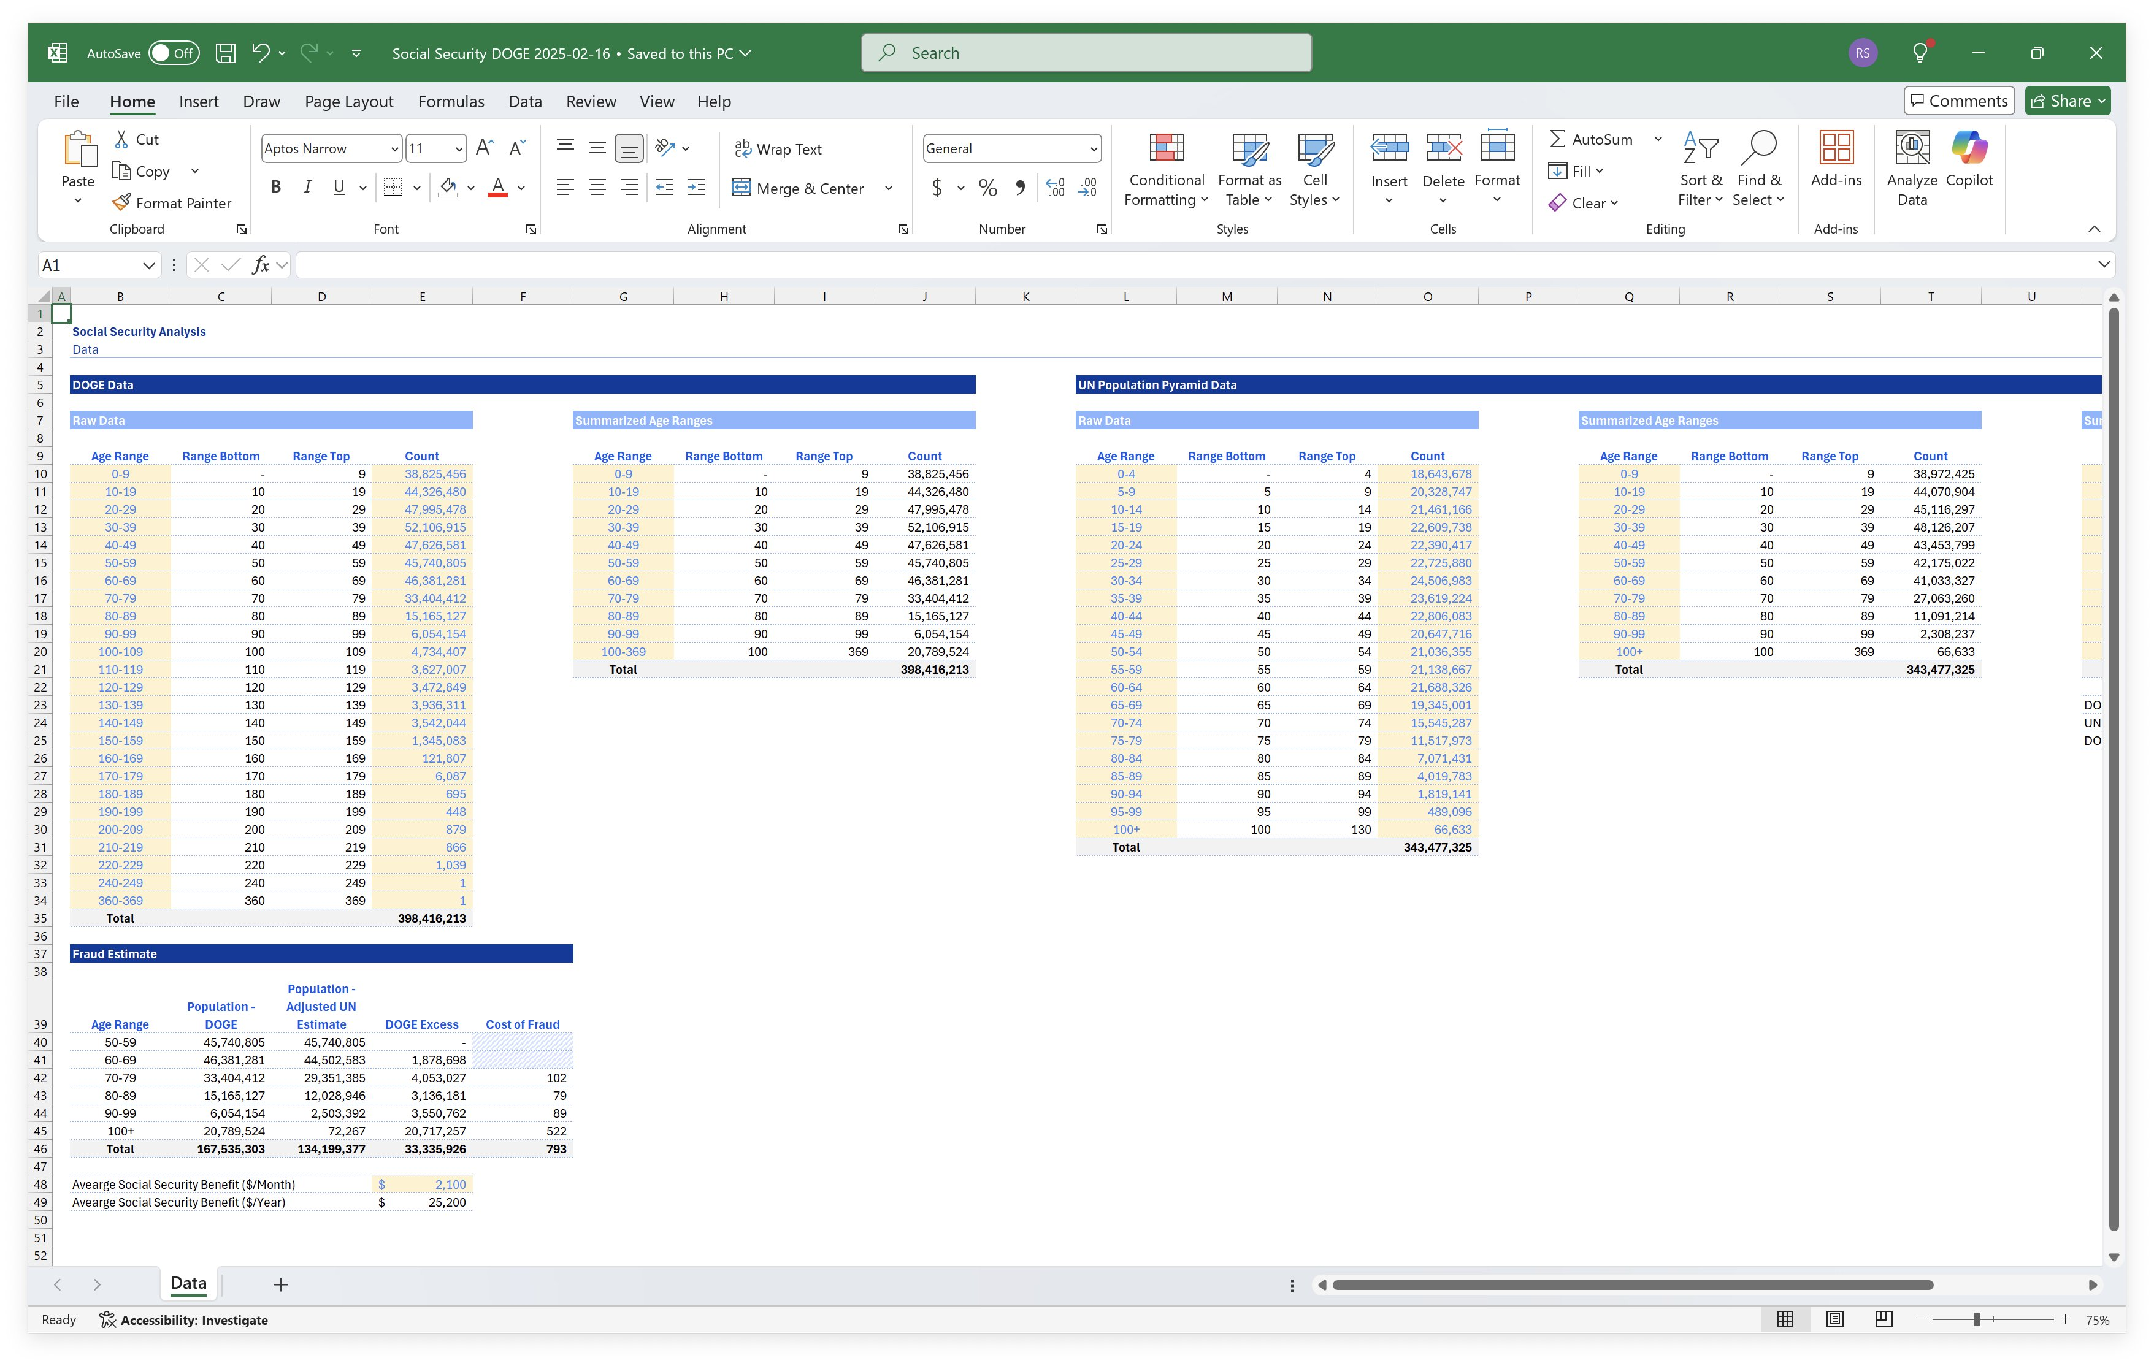Click the Format as Table icon
Image resolution: width=2154 pixels, height=1366 pixels.
(x=1249, y=148)
